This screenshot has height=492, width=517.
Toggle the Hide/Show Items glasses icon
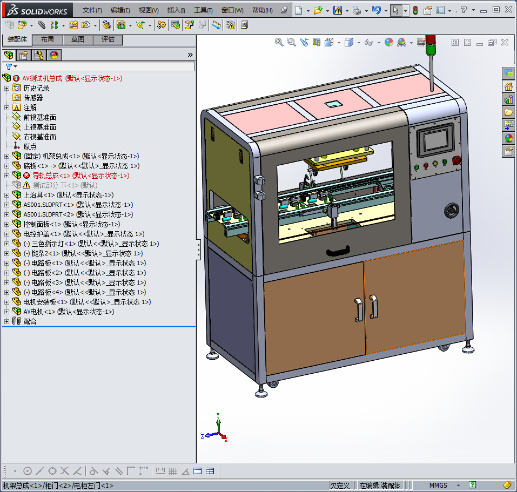click(369, 42)
